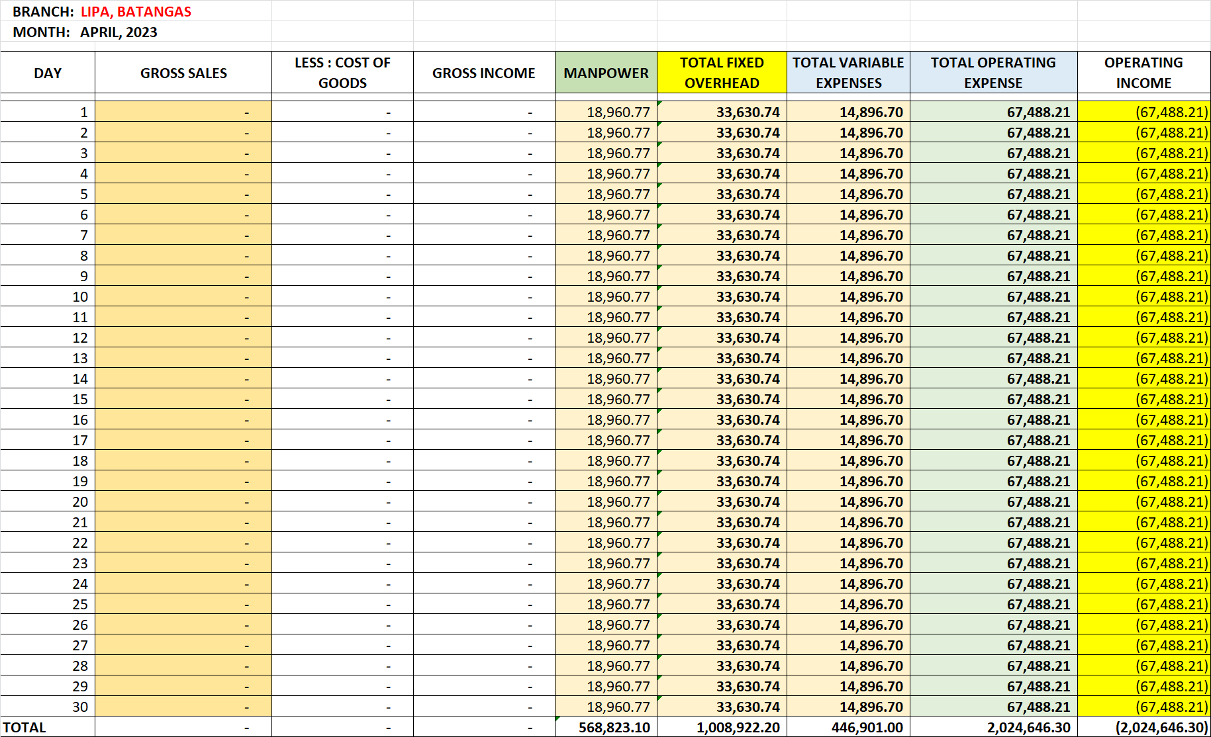Select the LESS : COST OF GOODS header
The image size is (1211, 737).
[x=342, y=73]
